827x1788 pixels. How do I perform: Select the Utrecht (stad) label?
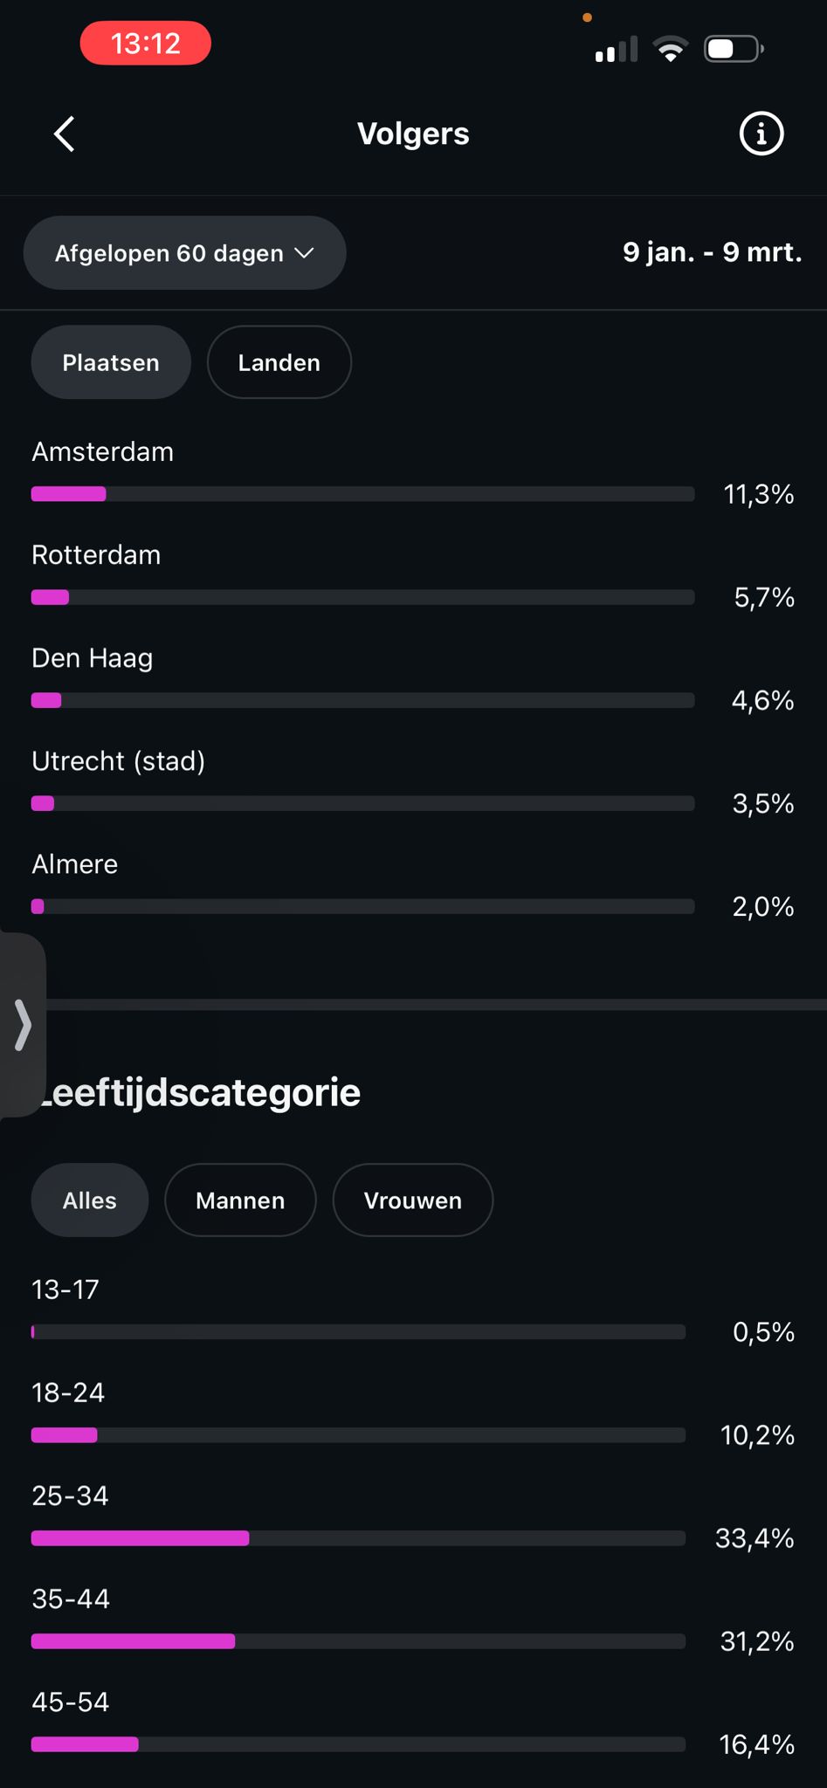click(x=119, y=761)
